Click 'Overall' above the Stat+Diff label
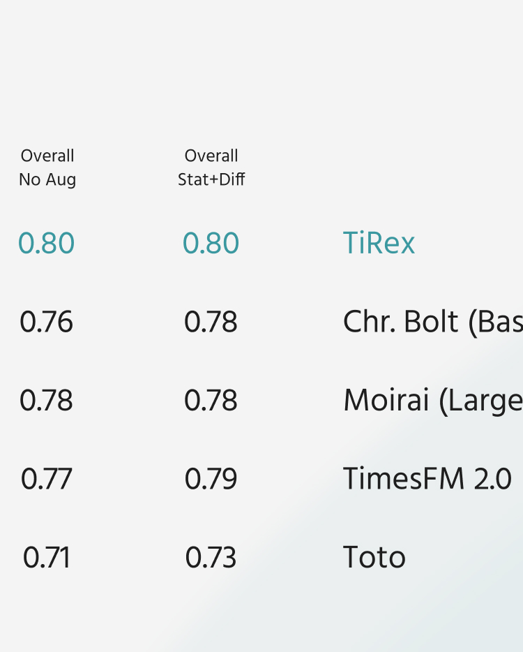Image resolution: width=523 pixels, height=652 pixels. pos(211,156)
